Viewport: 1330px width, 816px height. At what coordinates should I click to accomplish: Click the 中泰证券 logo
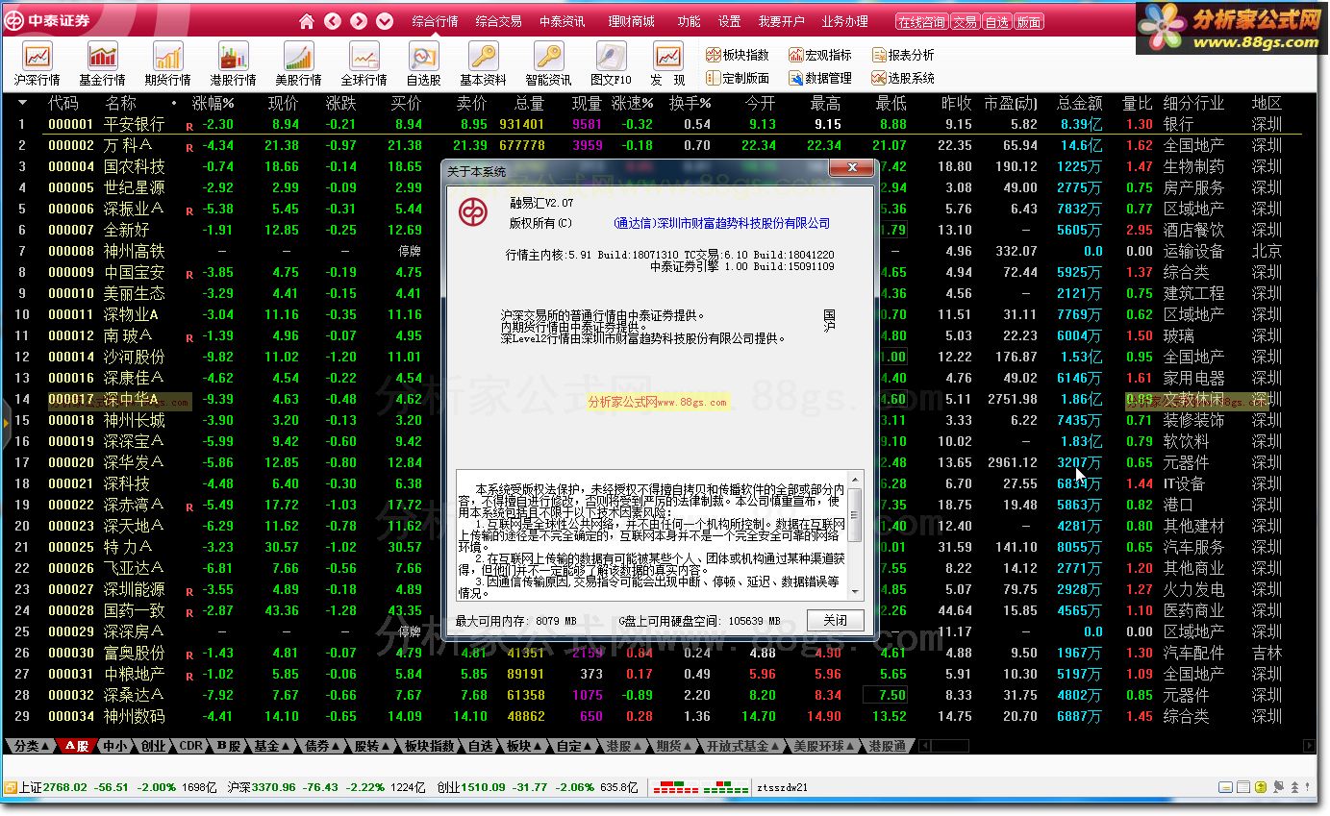[x=49, y=20]
